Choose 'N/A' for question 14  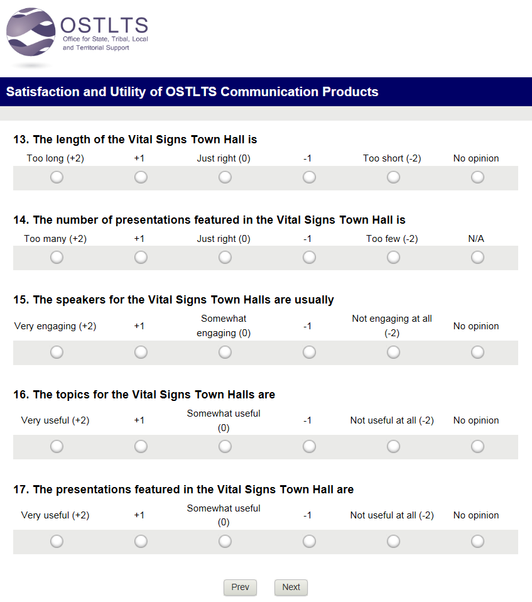point(477,257)
